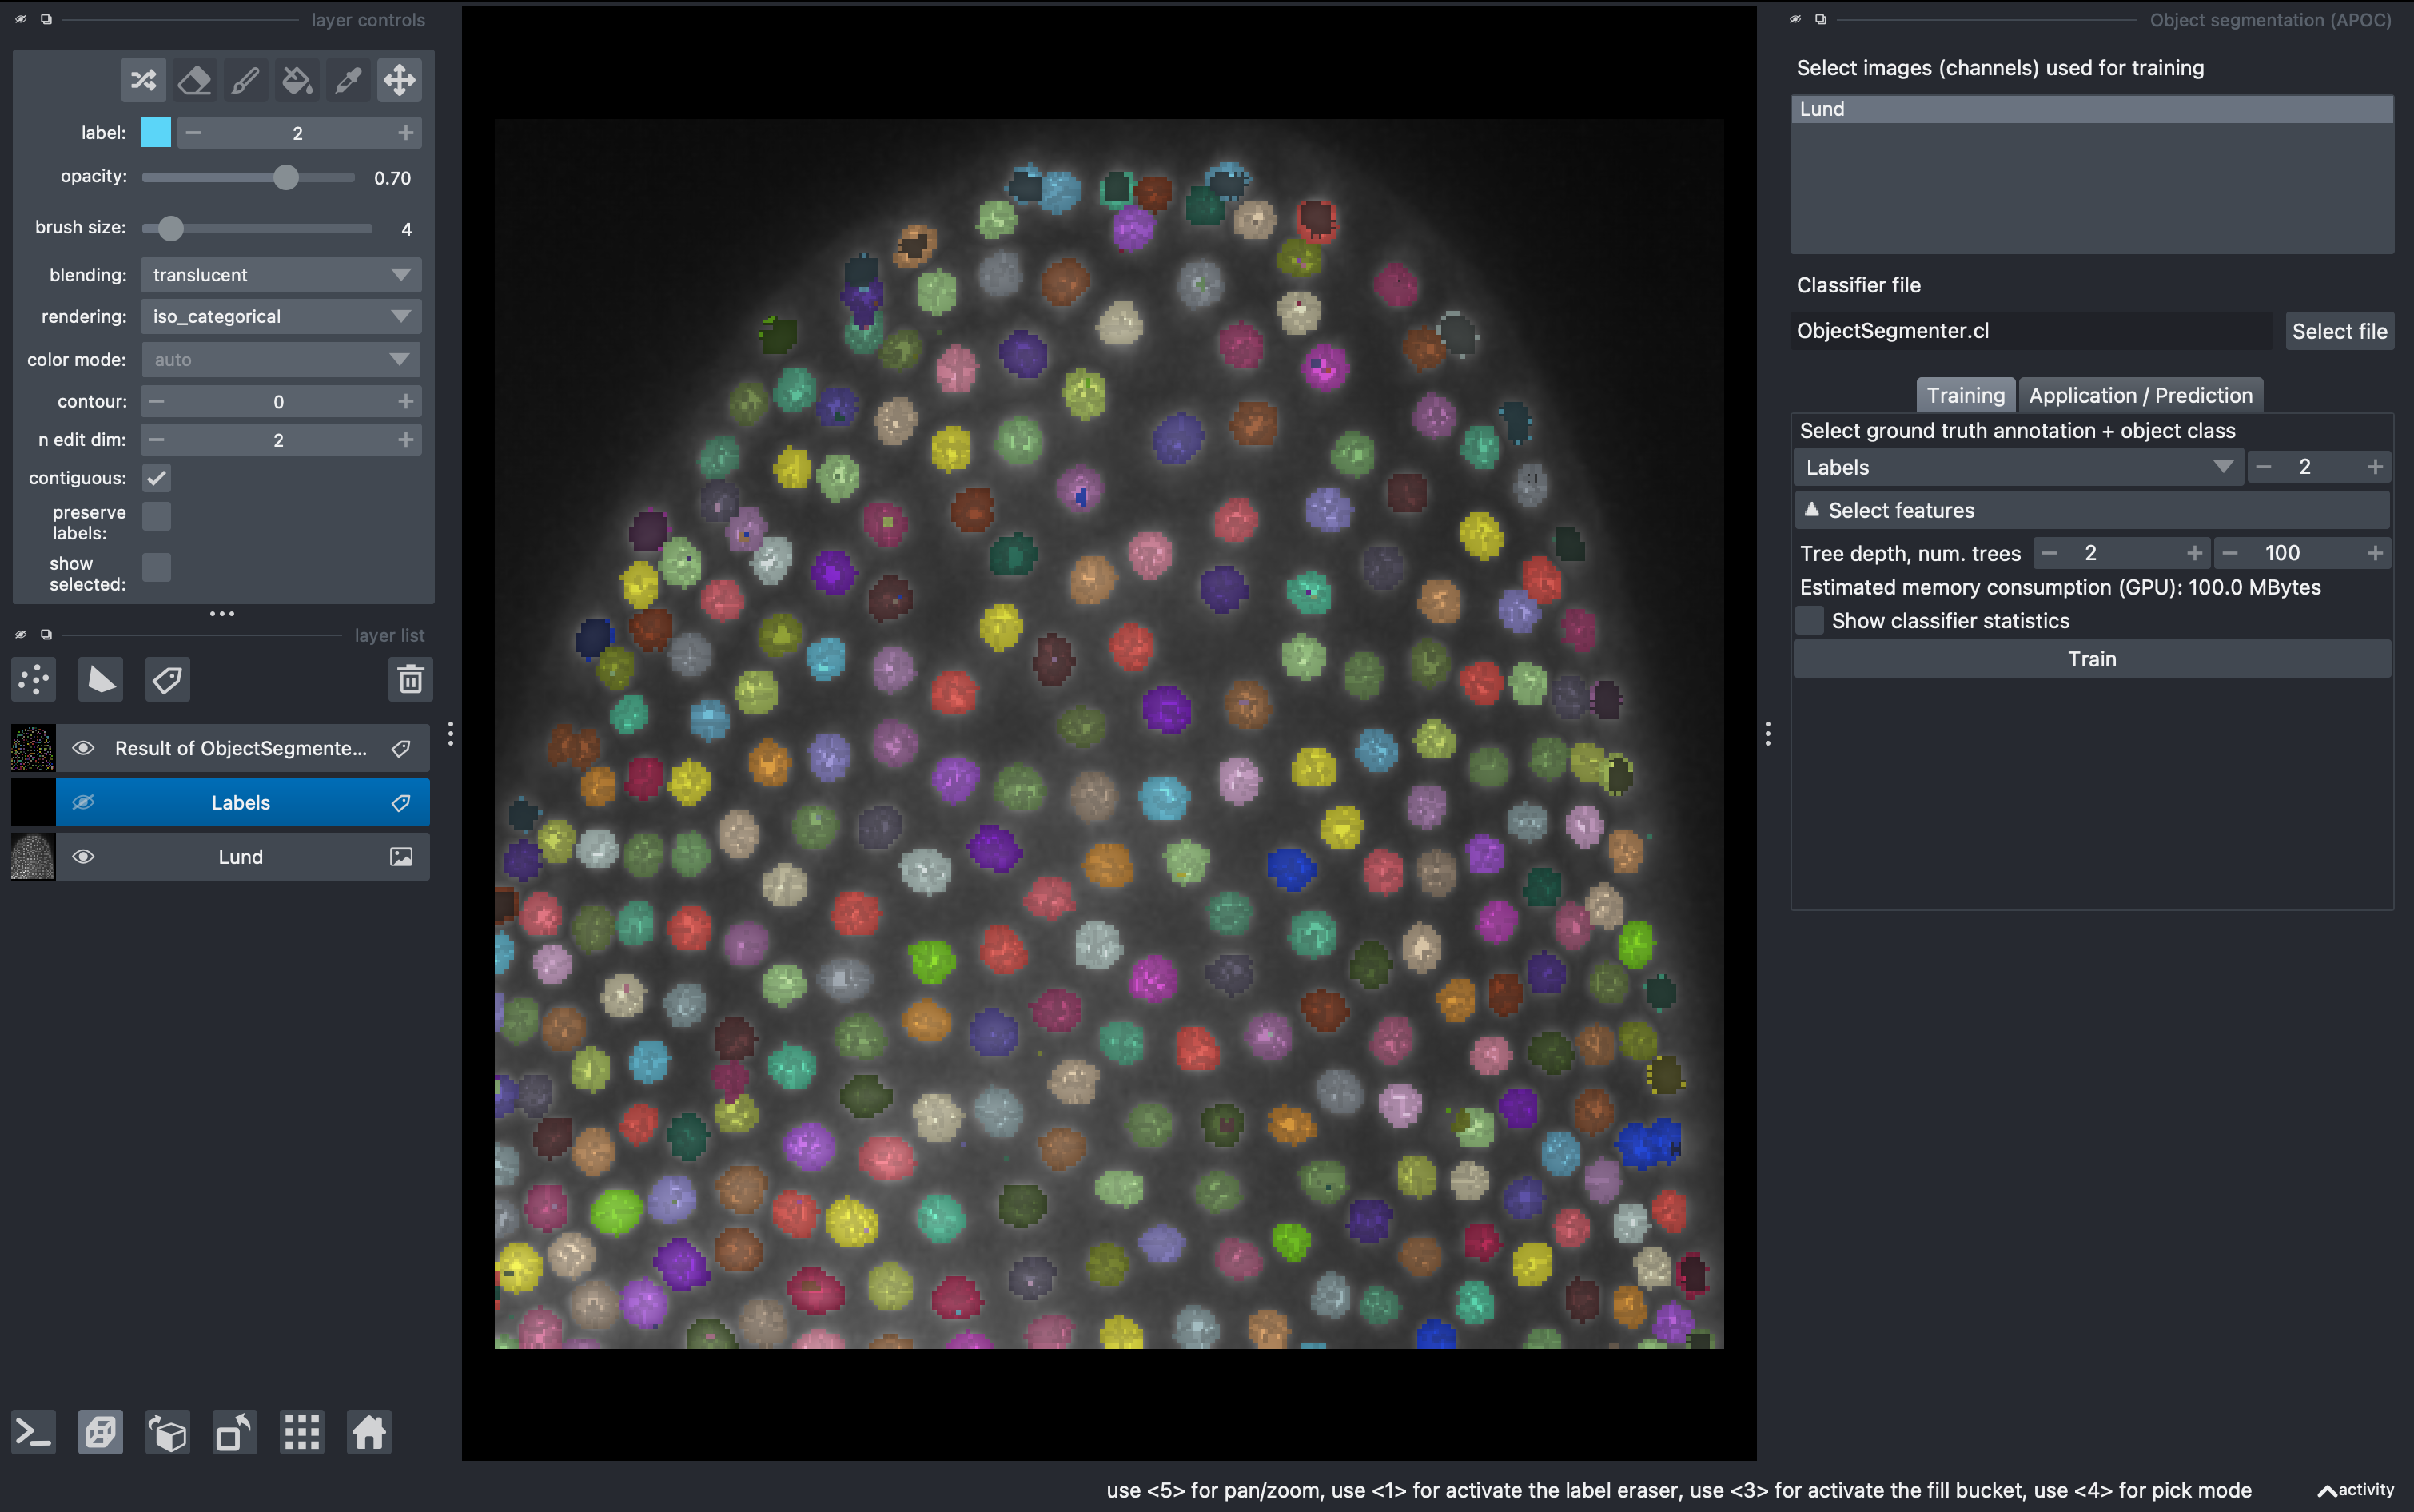Screen dimensions: 2414x1512
Task: Activate the paint brush tool
Action: click(245, 80)
